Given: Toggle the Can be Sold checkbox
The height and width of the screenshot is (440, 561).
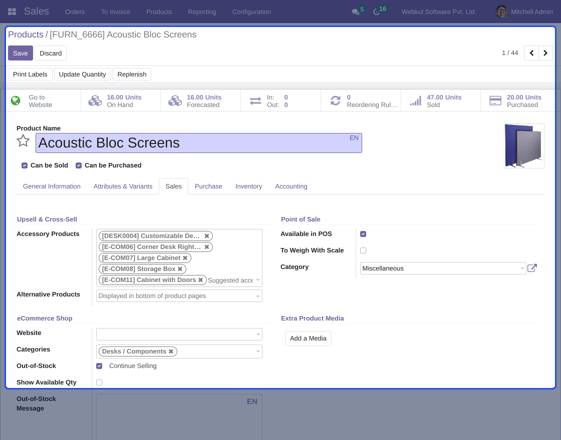Looking at the screenshot, I should pyautogui.click(x=25, y=165).
